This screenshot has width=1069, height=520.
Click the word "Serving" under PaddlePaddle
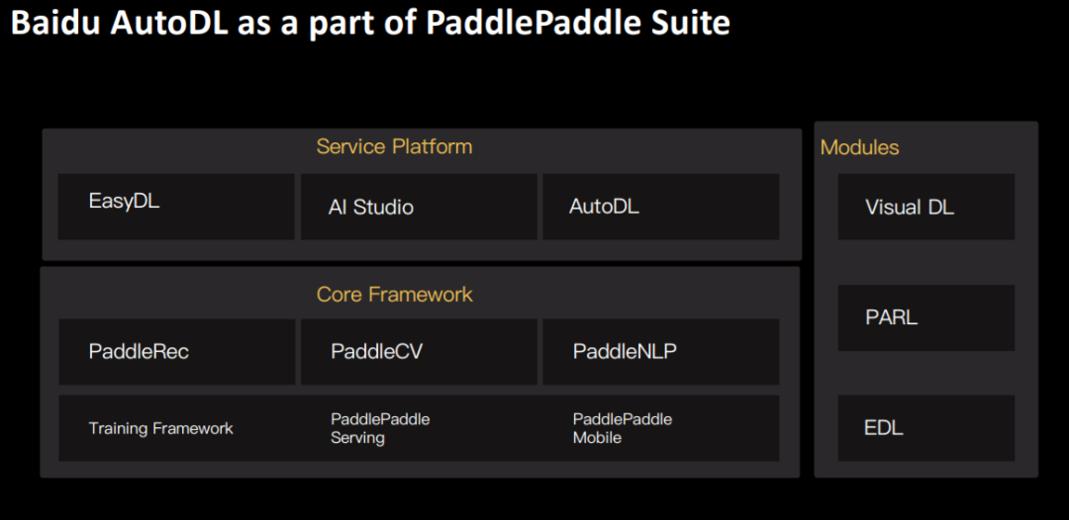pos(357,438)
